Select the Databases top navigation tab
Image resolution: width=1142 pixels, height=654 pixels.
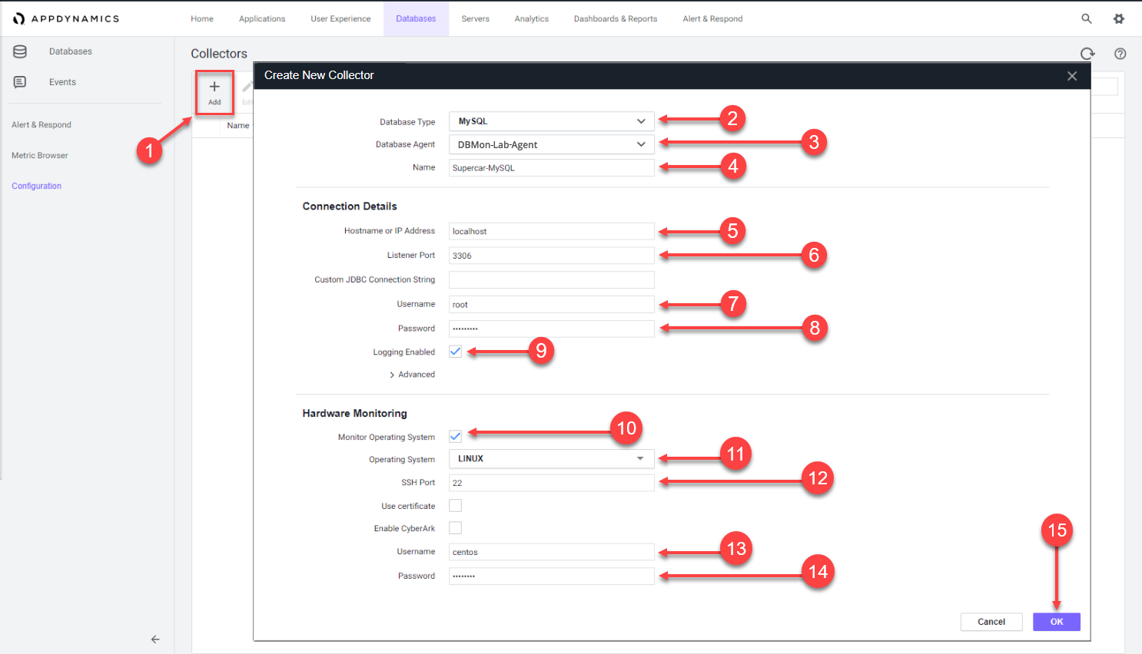tap(416, 18)
